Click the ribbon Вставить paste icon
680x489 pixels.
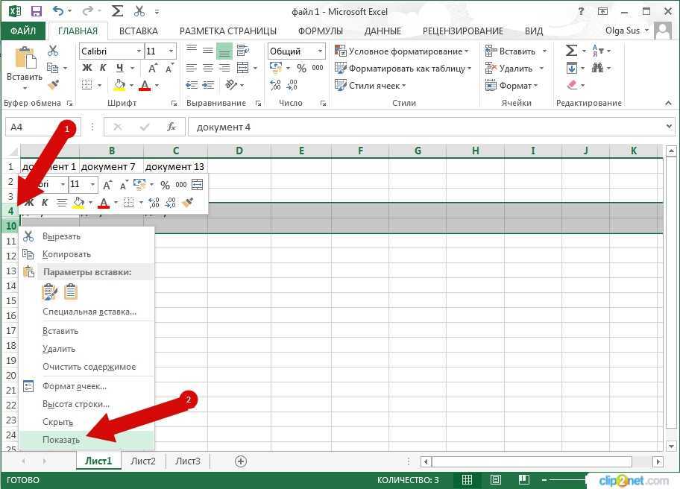click(x=25, y=59)
